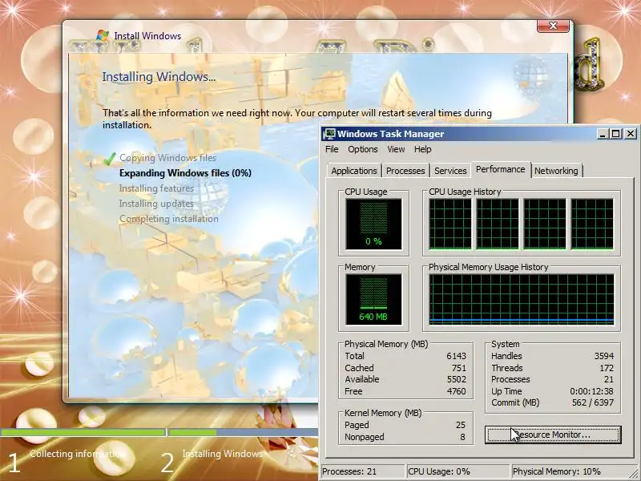Open the Help menu in Task Manager
Image resolution: width=641 pixels, height=481 pixels.
pyautogui.click(x=423, y=149)
